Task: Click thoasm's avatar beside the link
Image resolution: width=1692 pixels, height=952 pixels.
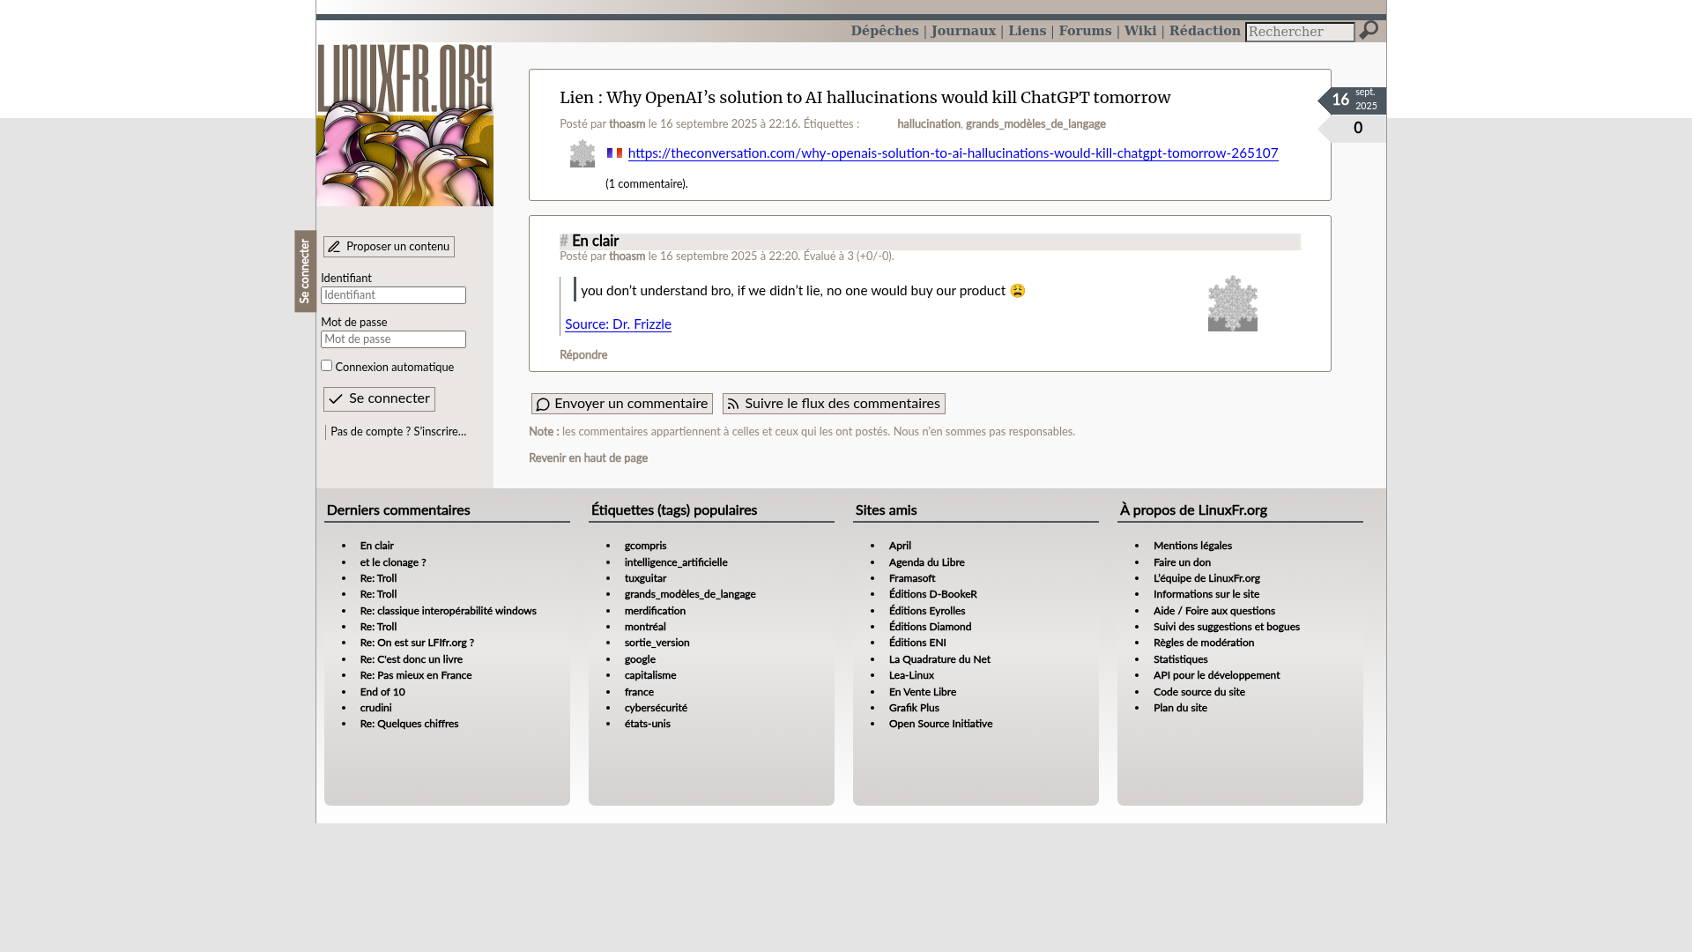Action: coord(583,153)
